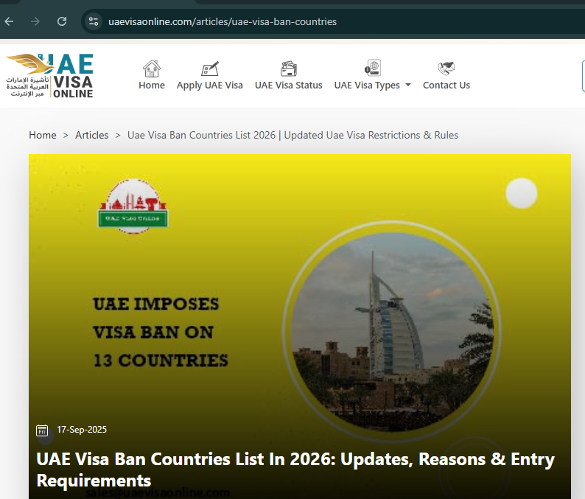Click the house icon above Home

point(152,69)
